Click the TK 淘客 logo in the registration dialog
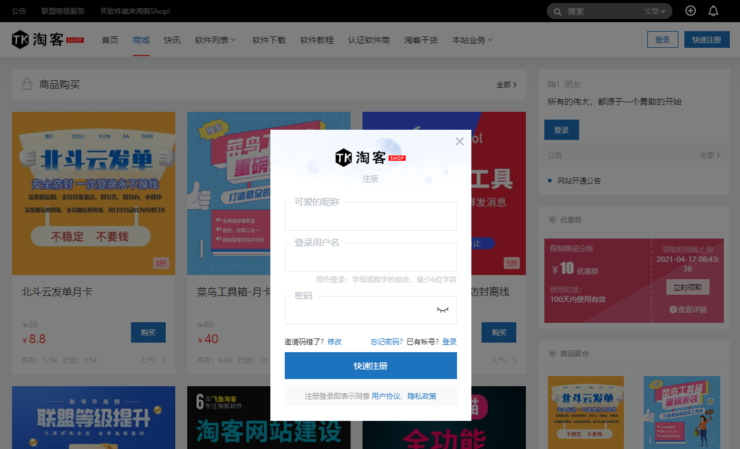Screen dimensions: 740x449 pos(370,157)
